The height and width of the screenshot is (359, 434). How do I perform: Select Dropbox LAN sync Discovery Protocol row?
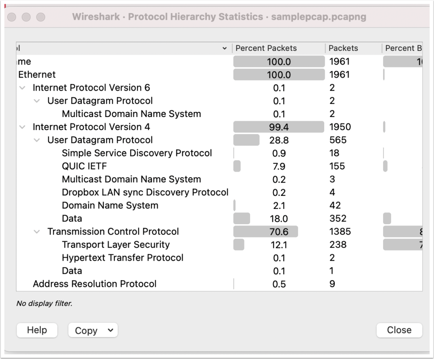(x=145, y=192)
